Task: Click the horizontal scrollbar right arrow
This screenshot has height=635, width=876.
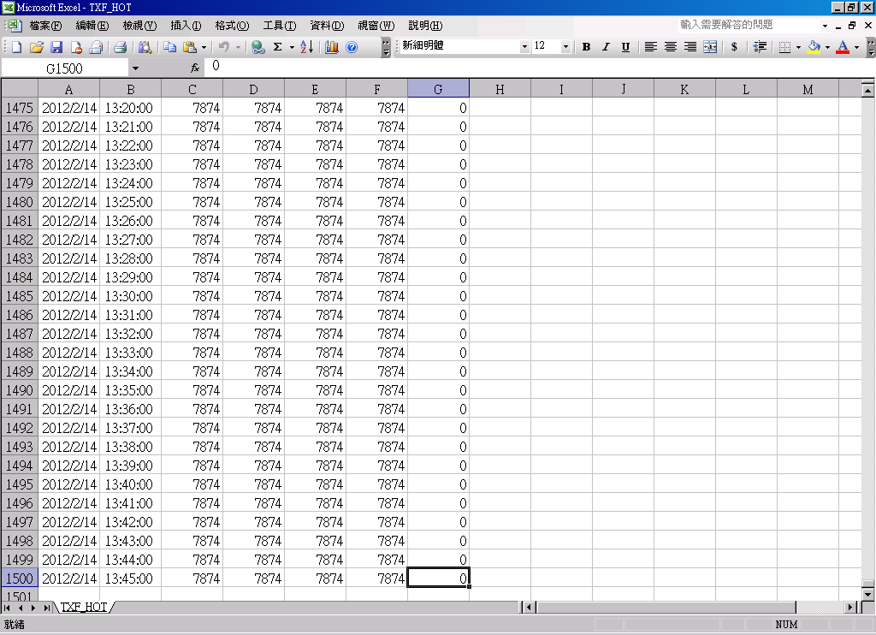Action: point(849,607)
